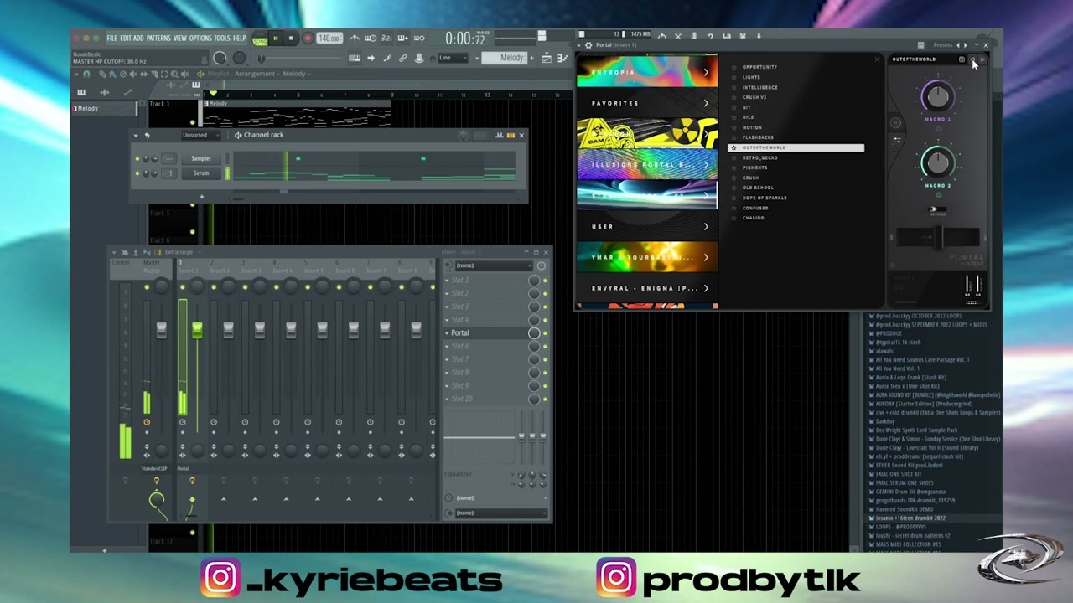The width and height of the screenshot is (1073, 603).
Task: Toggle Master track mute LED
Action: coord(147,287)
